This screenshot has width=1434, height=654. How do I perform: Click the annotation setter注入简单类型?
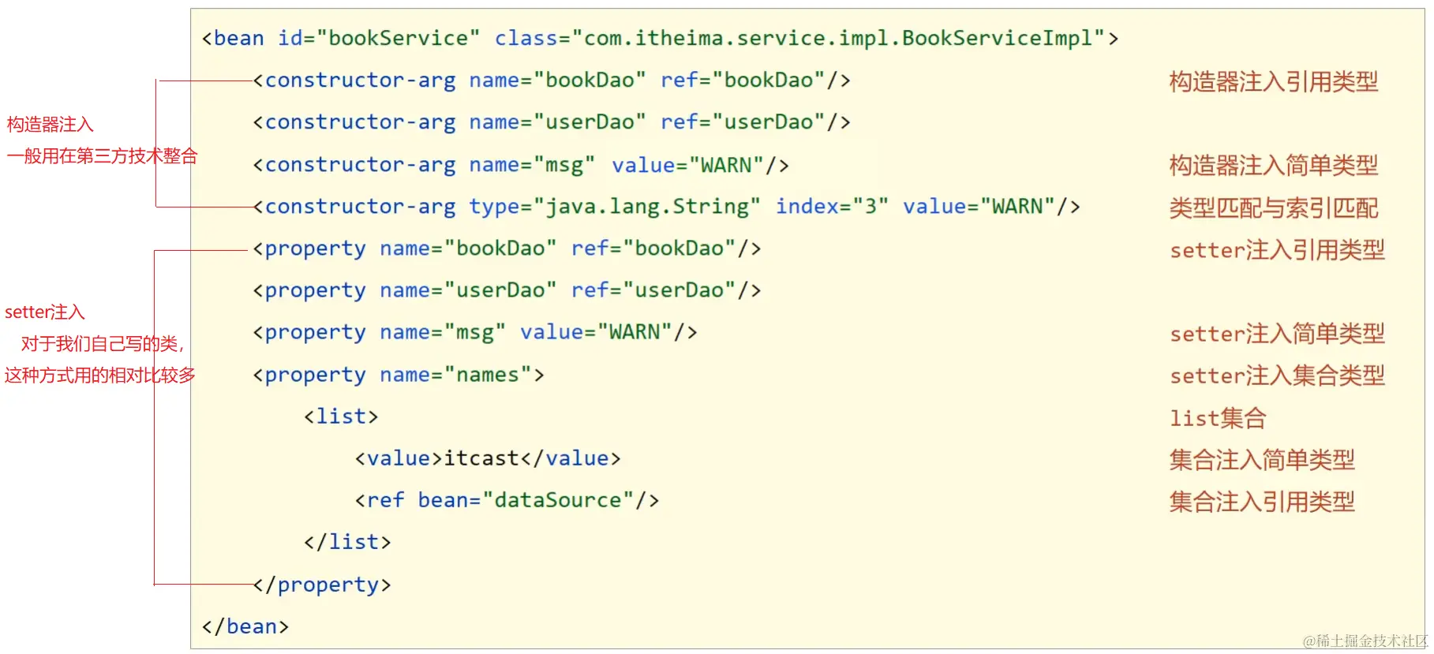tap(1277, 334)
